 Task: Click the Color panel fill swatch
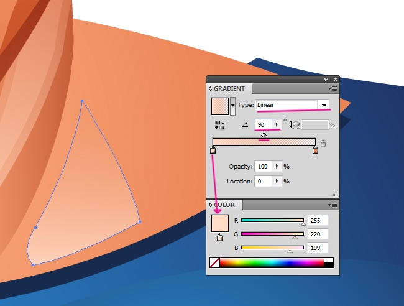(220, 223)
